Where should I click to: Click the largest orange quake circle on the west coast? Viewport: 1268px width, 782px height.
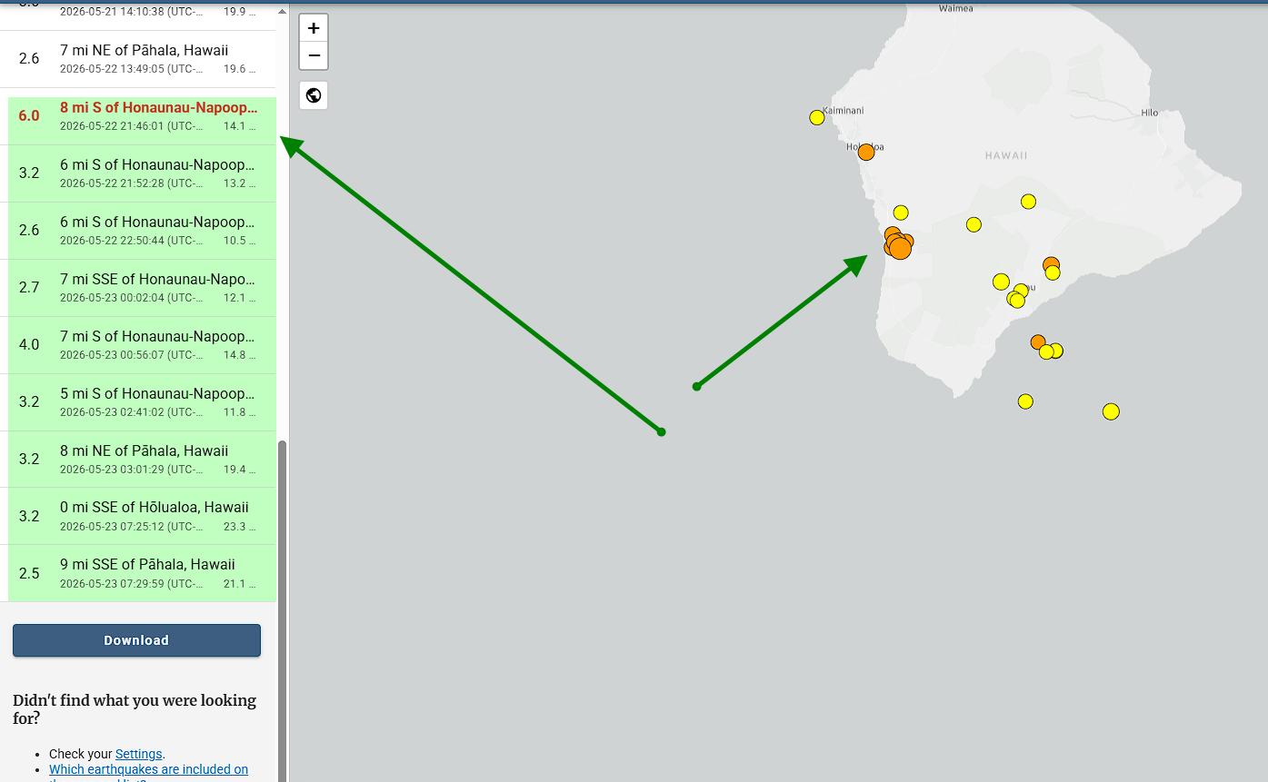coord(900,248)
